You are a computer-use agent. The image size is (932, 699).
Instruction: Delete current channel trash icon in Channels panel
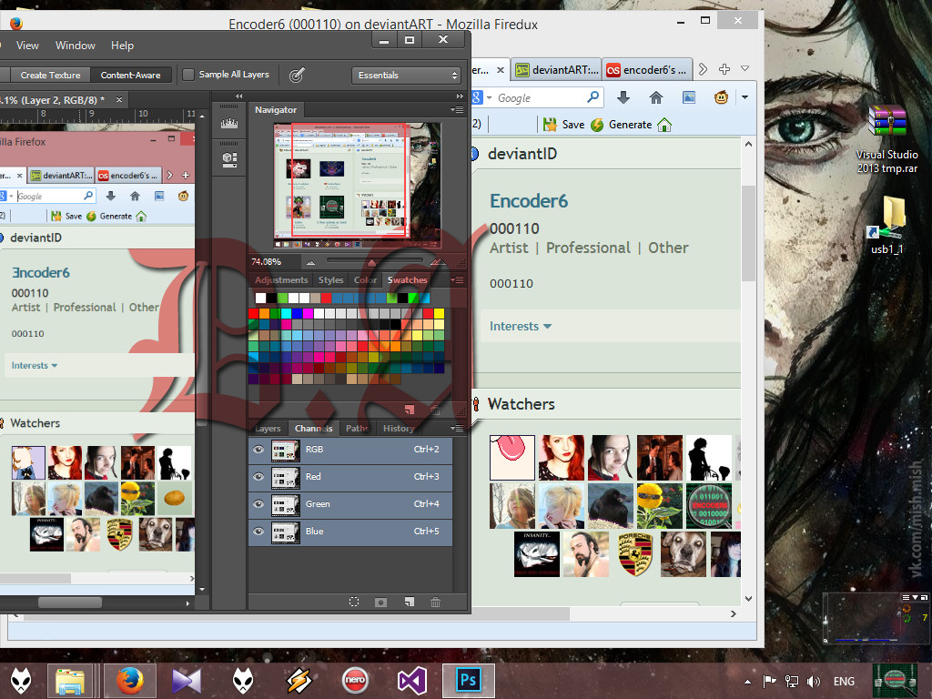tap(435, 603)
